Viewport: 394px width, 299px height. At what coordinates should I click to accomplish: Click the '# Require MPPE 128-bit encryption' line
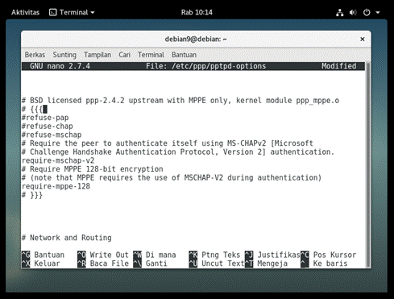tap(93, 169)
